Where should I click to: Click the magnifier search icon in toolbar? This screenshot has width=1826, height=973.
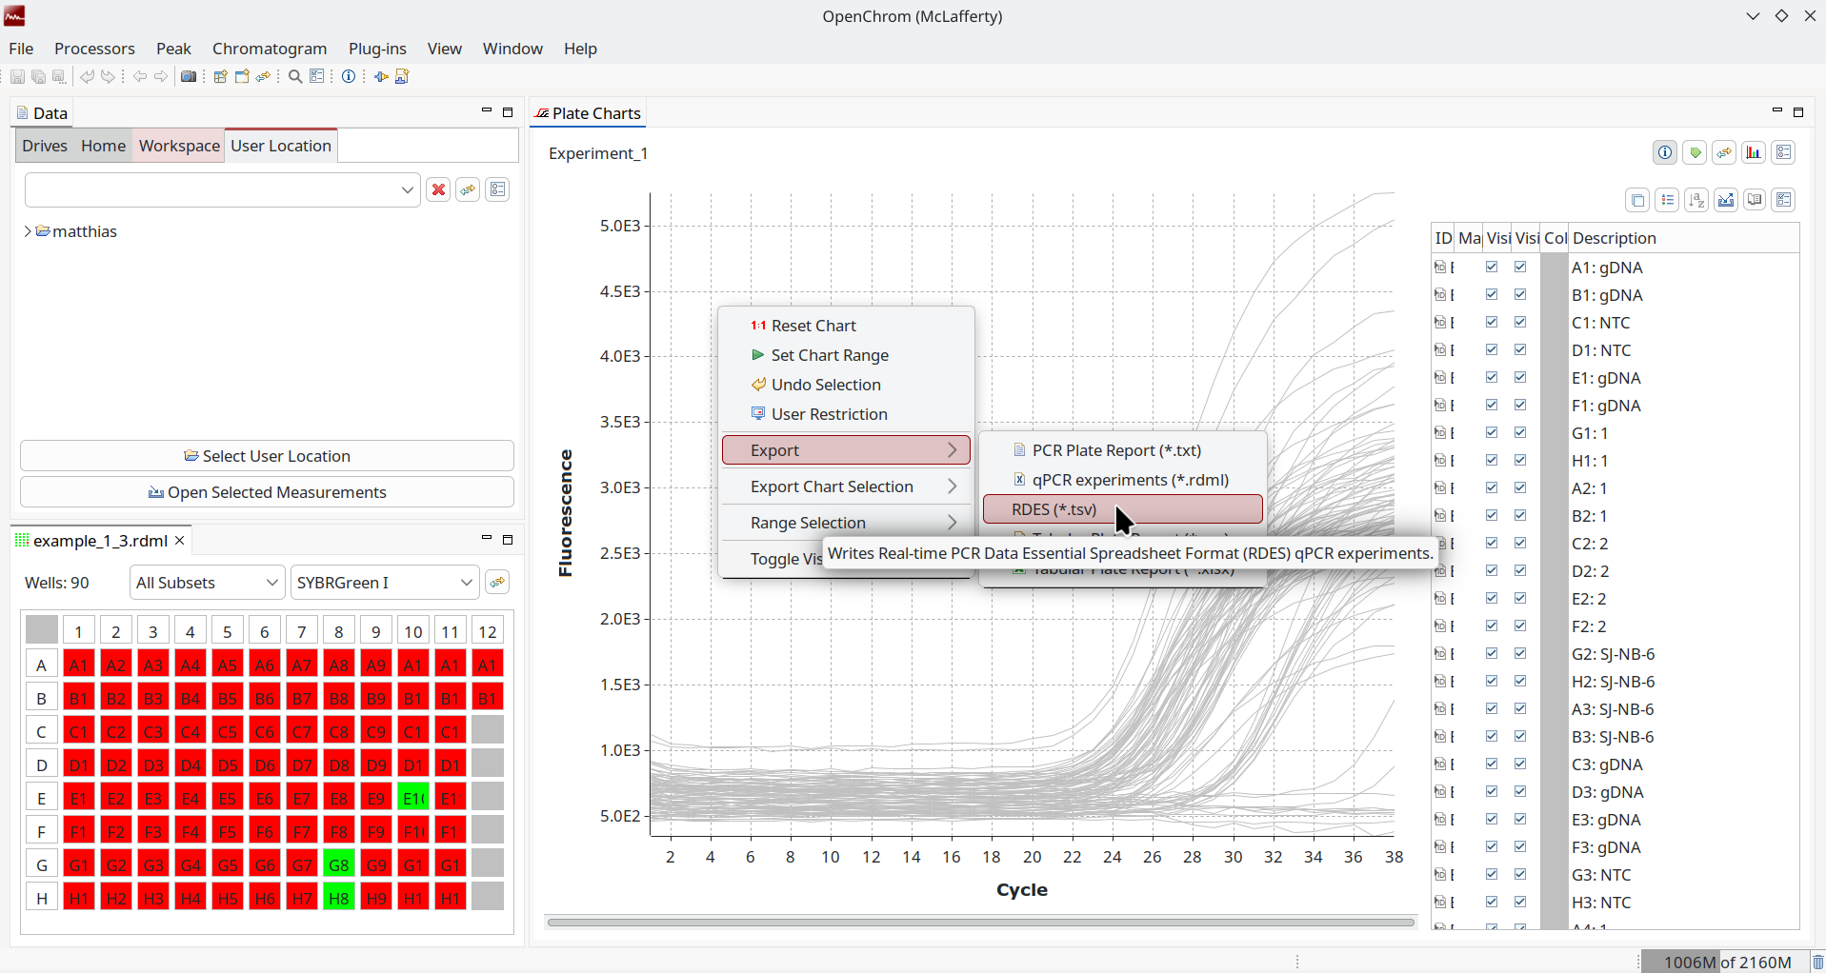[295, 77]
